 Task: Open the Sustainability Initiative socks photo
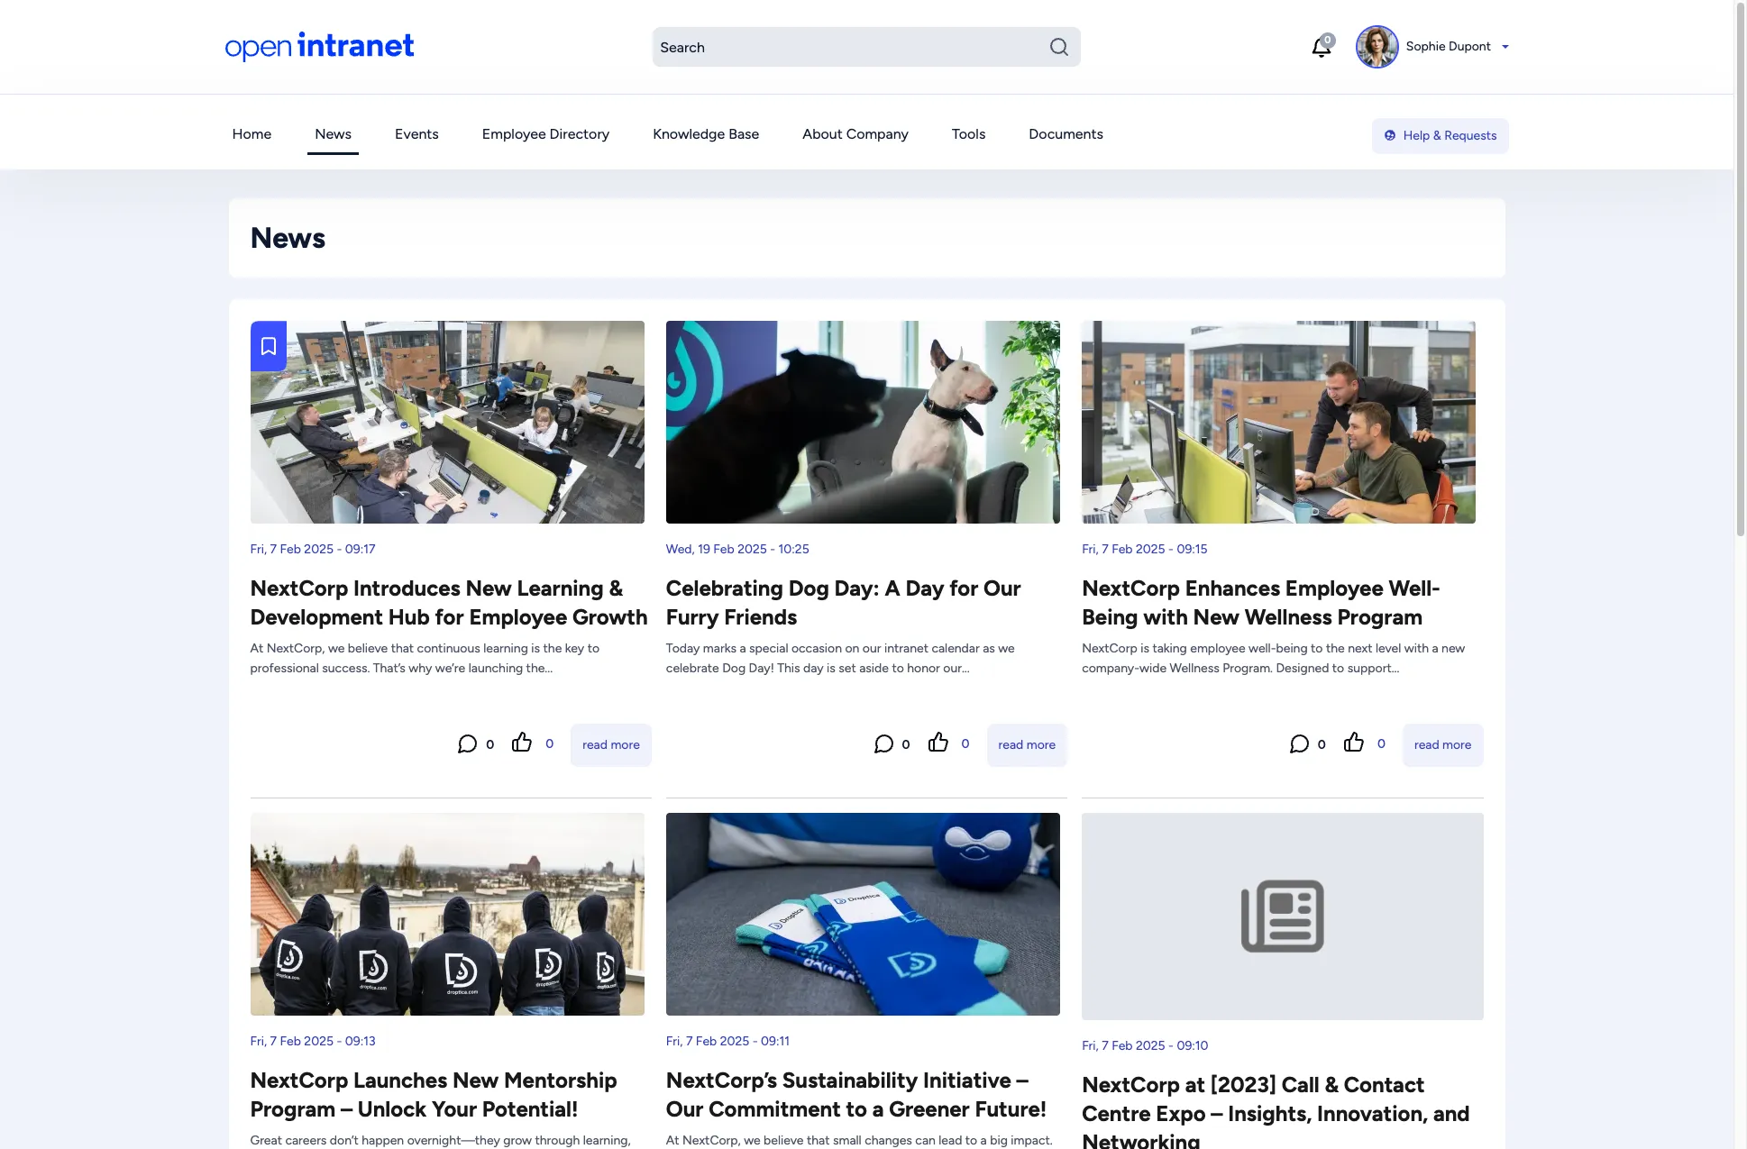pos(863,914)
